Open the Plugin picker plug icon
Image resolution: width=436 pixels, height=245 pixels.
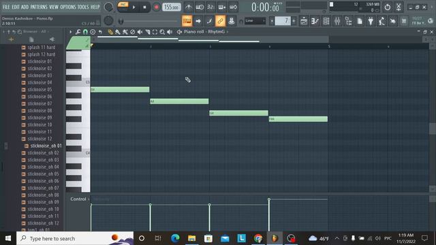[x=371, y=21]
